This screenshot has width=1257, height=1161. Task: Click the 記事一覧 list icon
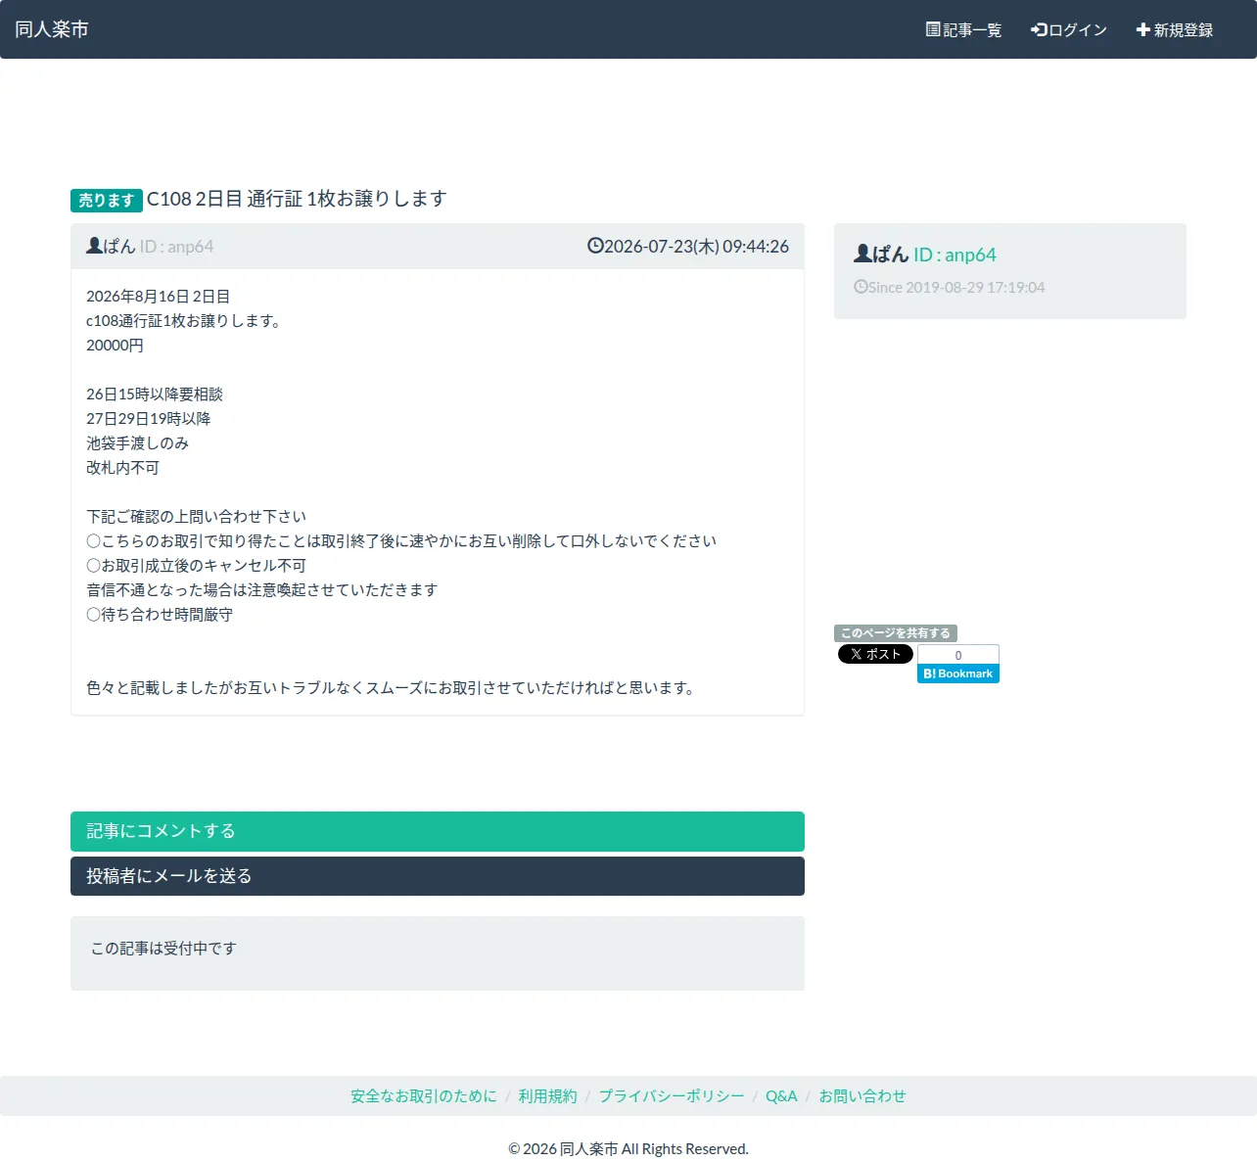pos(933,29)
